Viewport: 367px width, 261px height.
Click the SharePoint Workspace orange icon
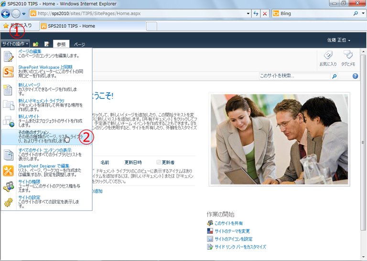[x=9, y=72]
